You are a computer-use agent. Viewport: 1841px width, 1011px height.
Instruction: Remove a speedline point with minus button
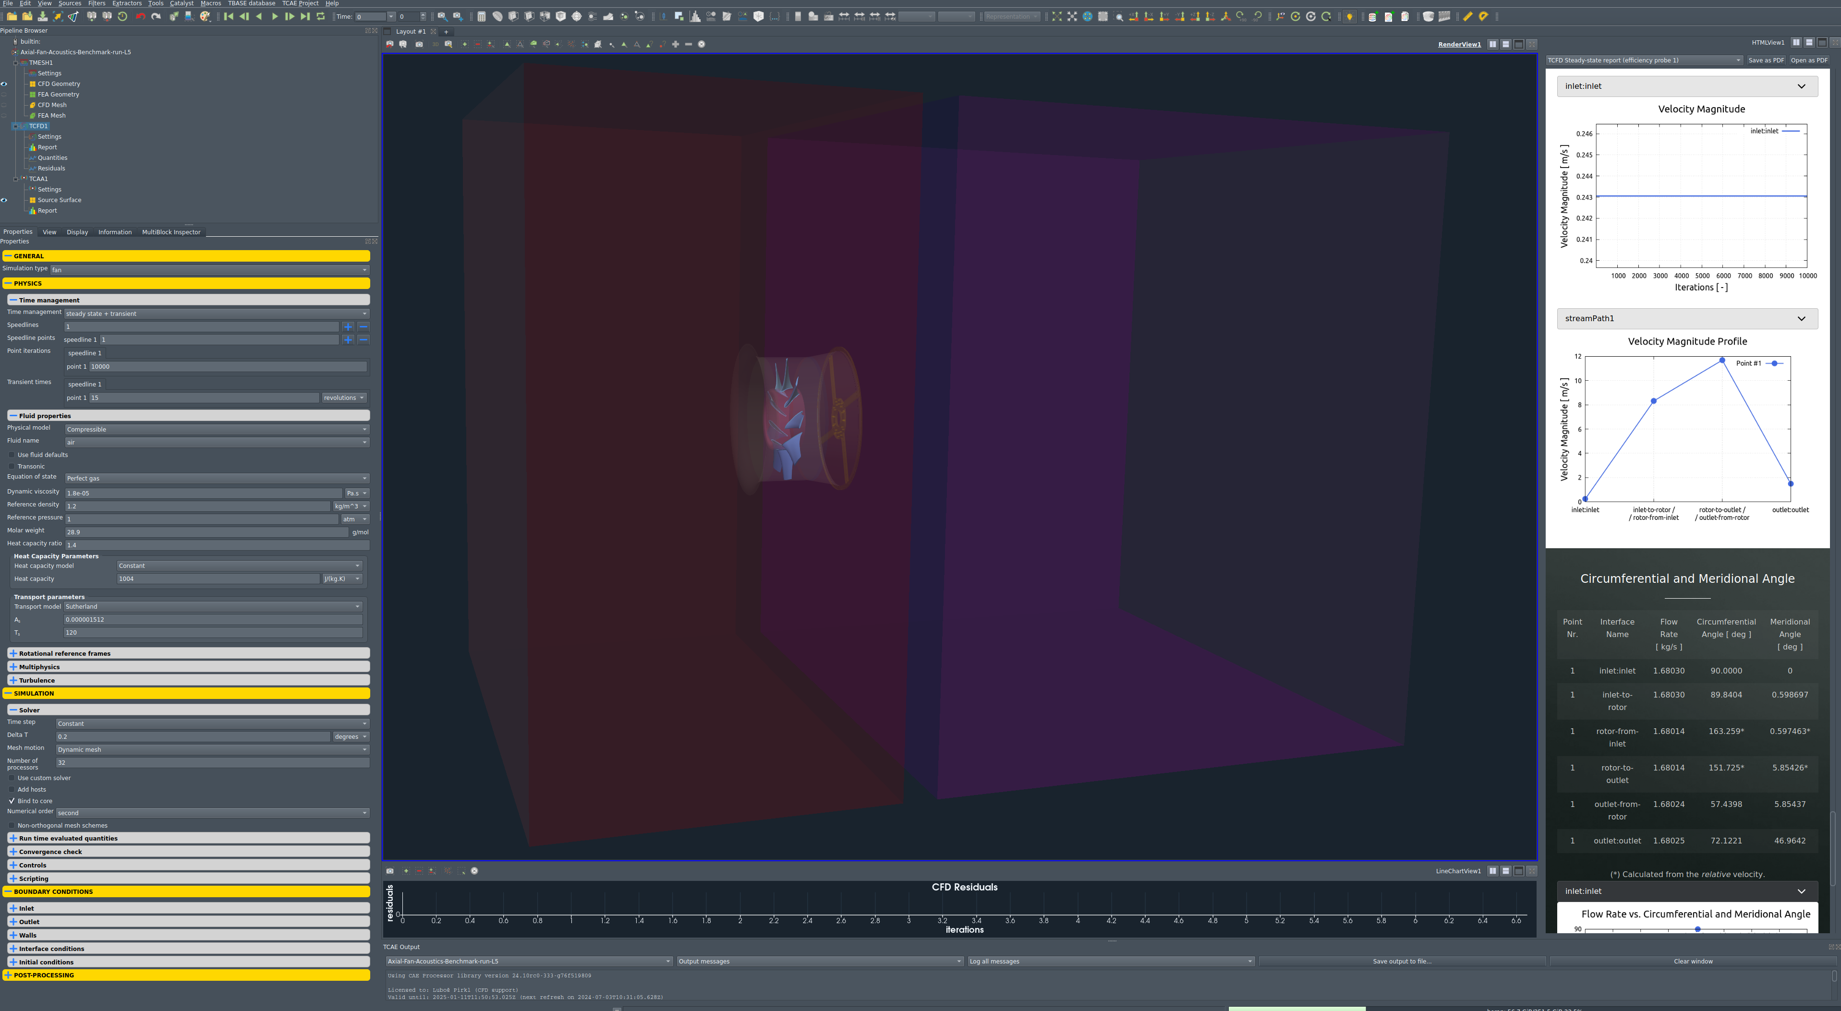[x=363, y=339]
